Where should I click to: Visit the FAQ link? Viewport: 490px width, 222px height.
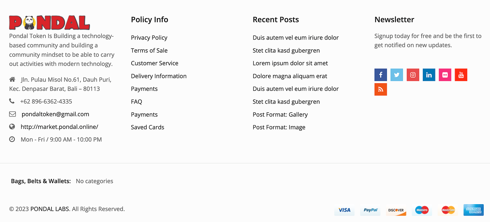coord(136,102)
